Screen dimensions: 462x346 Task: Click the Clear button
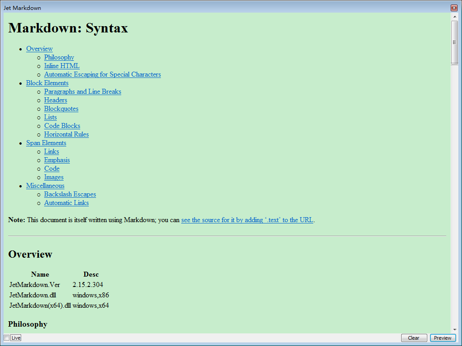coord(413,337)
